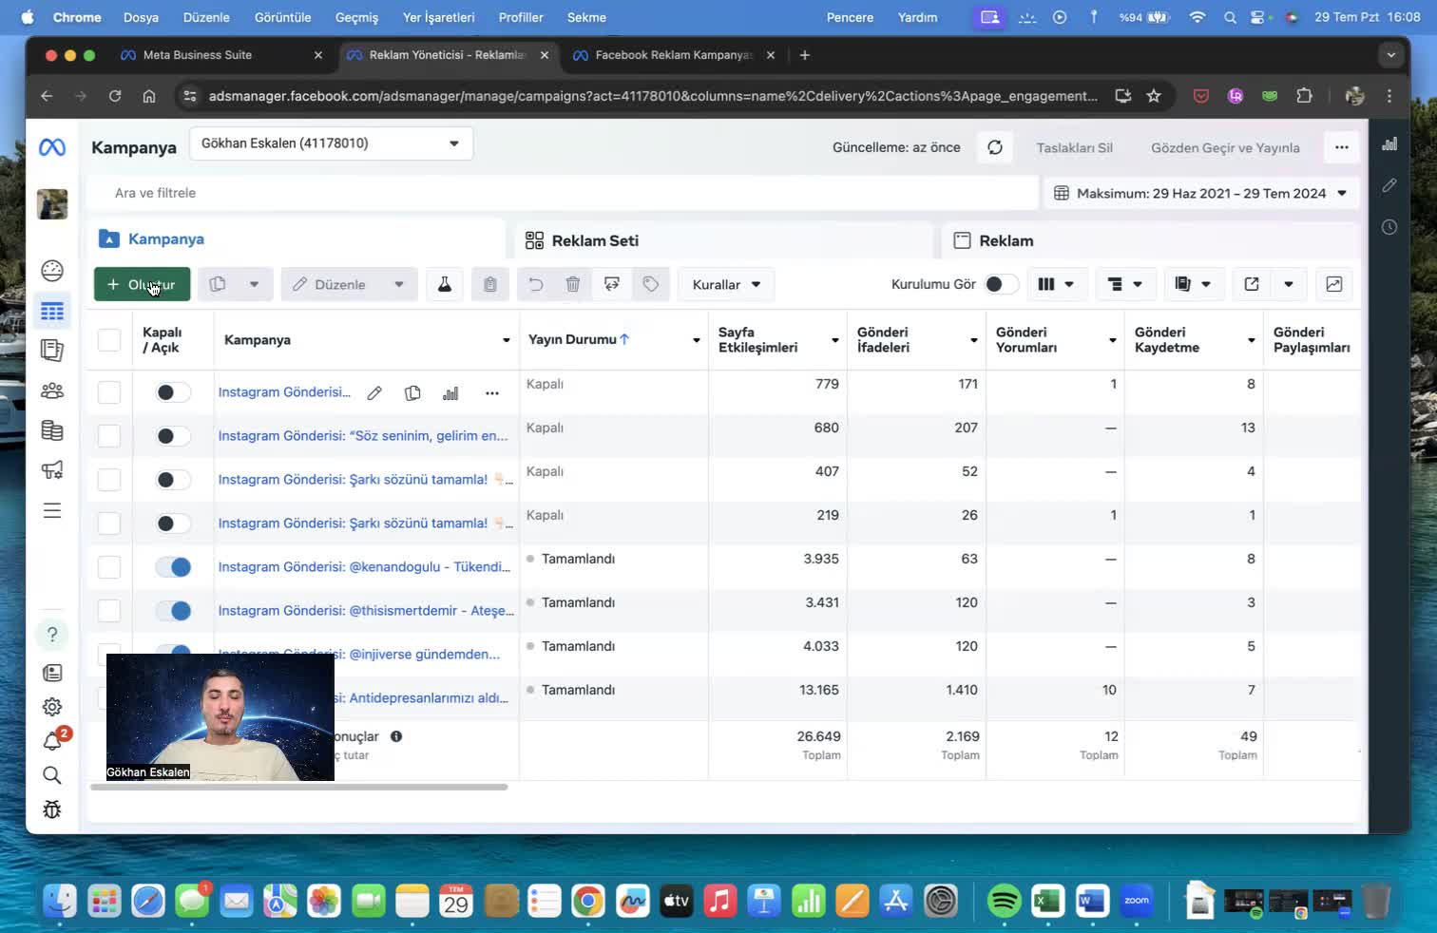Open Sayfa Etkileşimleri column dropdown arrow
The height and width of the screenshot is (933, 1437).
(835, 340)
